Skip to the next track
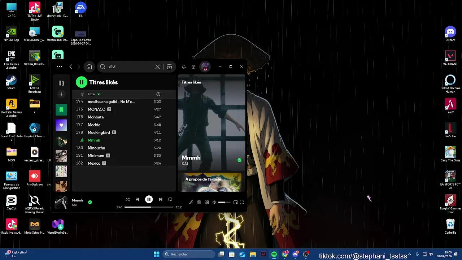 (160, 199)
